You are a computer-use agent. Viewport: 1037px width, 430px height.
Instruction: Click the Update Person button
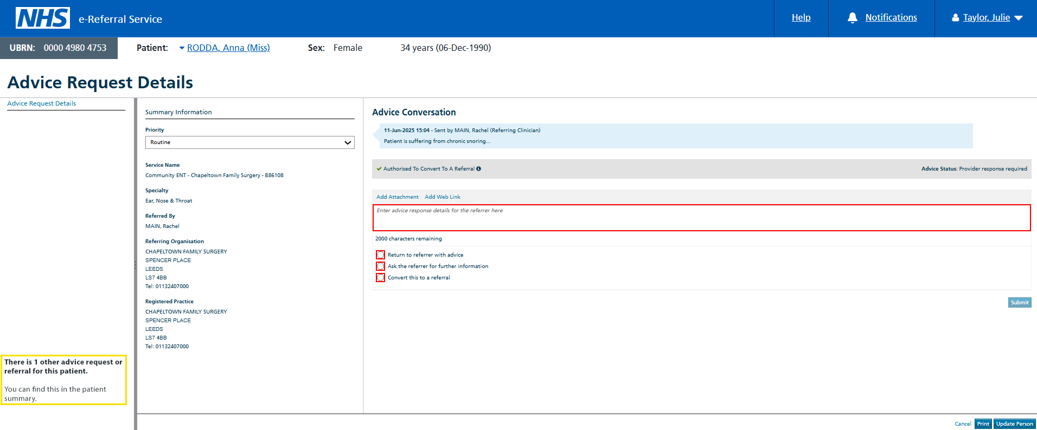(1015, 424)
